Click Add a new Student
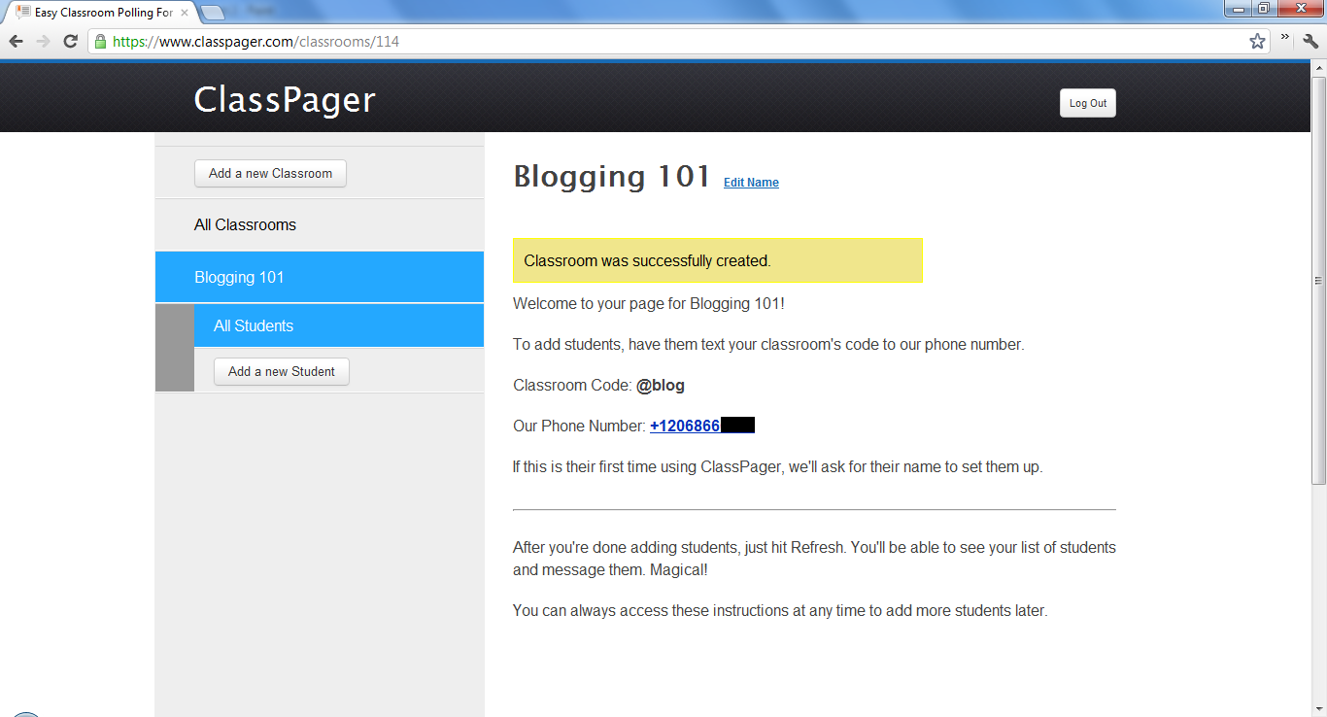The width and height of the screenshot is (1327, 717). point(281,371)
